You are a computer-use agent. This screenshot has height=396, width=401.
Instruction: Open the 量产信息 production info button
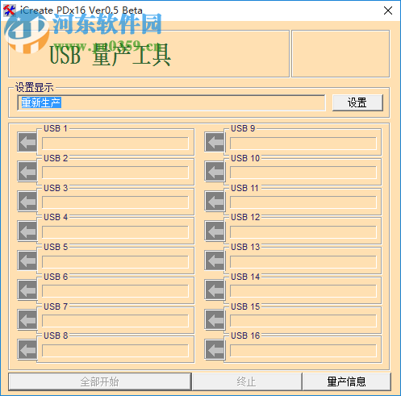point(346,381)
